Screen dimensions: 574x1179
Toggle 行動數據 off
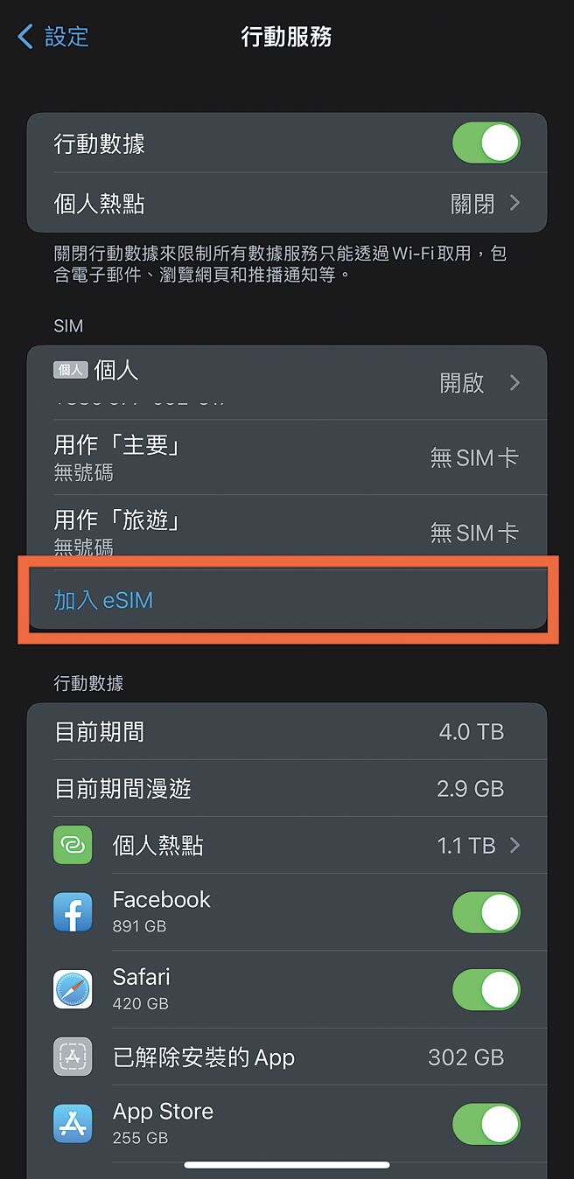click(x=486, y=143)
